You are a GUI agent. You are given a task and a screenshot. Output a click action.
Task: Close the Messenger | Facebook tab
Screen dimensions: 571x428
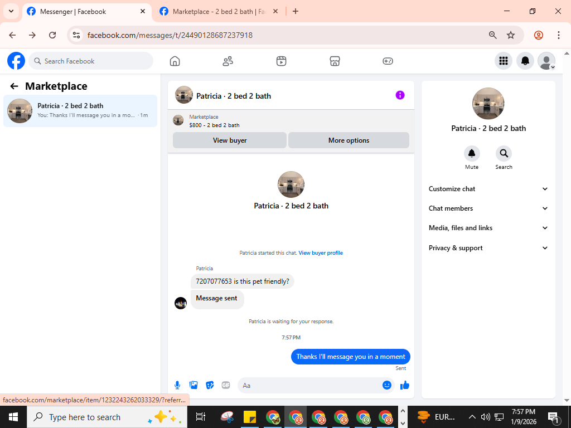(x=143, y=12)
